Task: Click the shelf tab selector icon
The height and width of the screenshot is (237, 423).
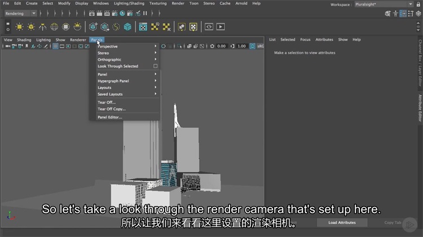Action: coord(8,24)
